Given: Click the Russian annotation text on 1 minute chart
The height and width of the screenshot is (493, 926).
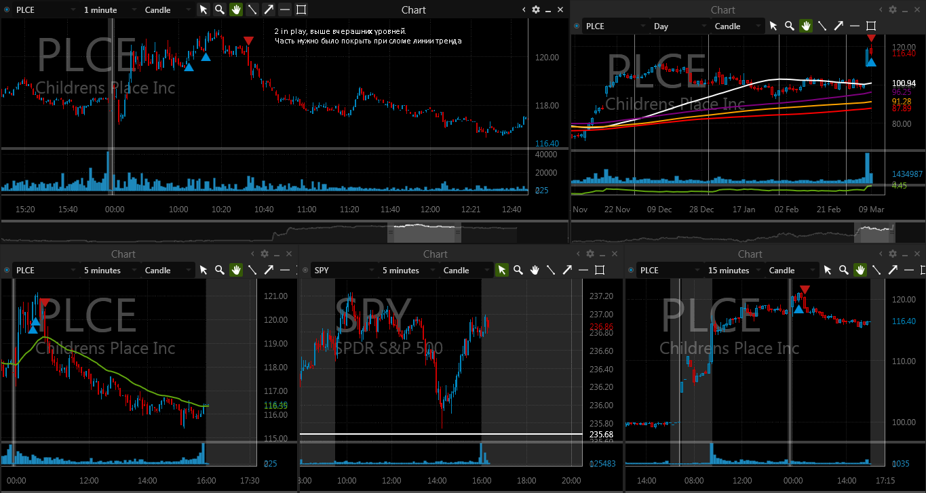Looking at the screenshot, I should pos(368,36).
